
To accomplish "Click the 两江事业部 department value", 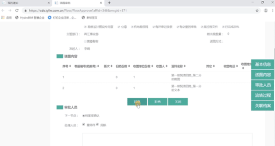I will tap(91, 34).
